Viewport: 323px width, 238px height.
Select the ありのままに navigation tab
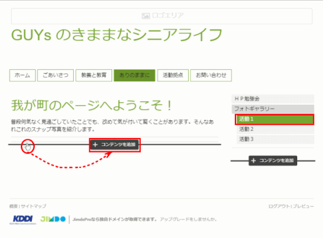pos(134,75)
